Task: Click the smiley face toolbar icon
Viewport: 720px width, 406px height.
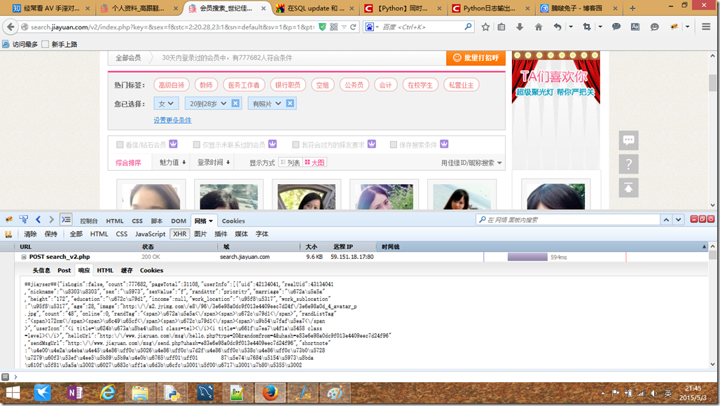Action: click(654, 27)
